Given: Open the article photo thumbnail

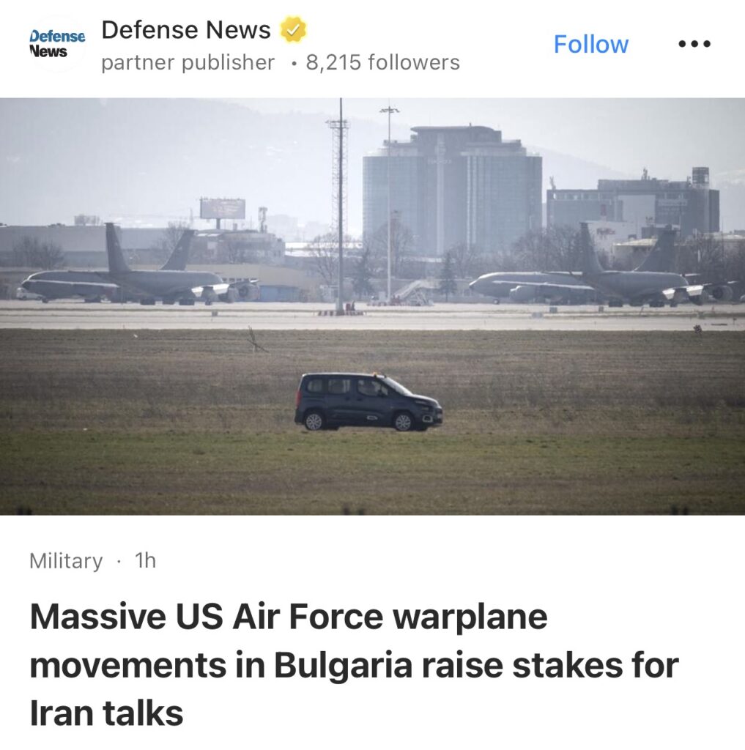Looking at the screenshot, I should pyautogui.click(x=372, y=307).
